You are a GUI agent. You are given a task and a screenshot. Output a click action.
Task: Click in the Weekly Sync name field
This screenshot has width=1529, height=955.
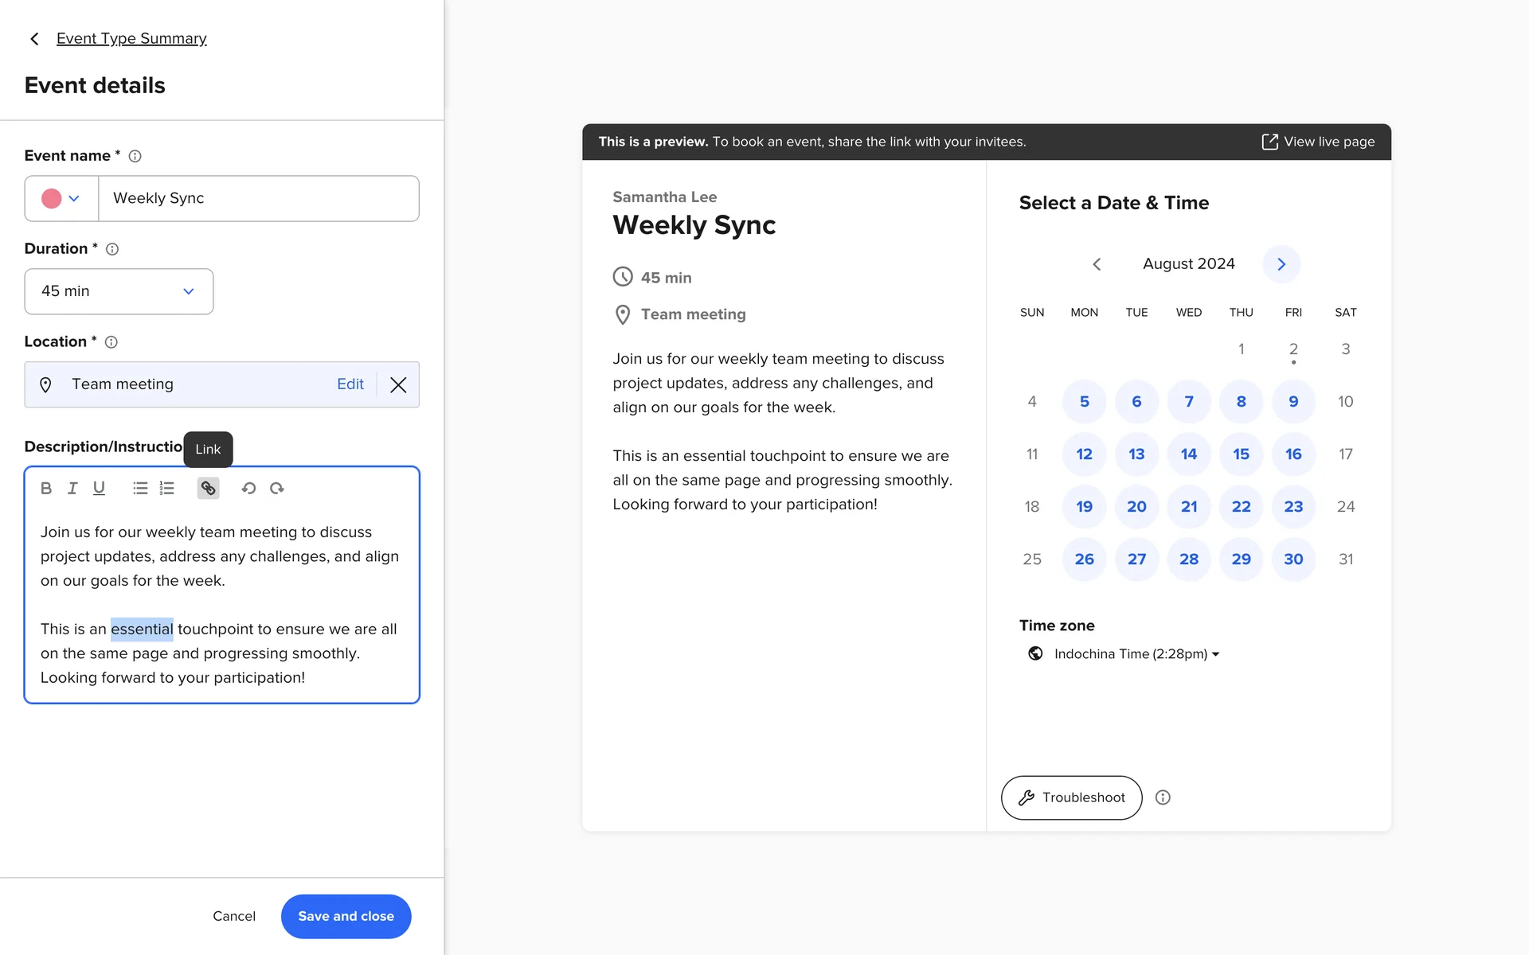point(258,198)
